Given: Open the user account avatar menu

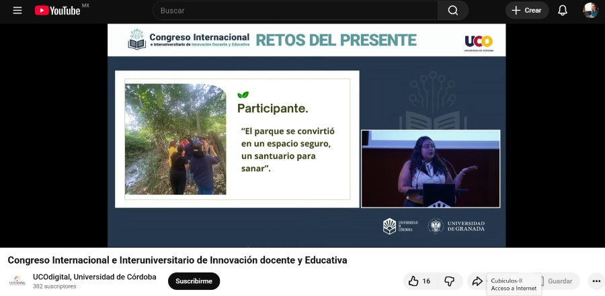Looking at the screenshot, I should coord(590,11).
